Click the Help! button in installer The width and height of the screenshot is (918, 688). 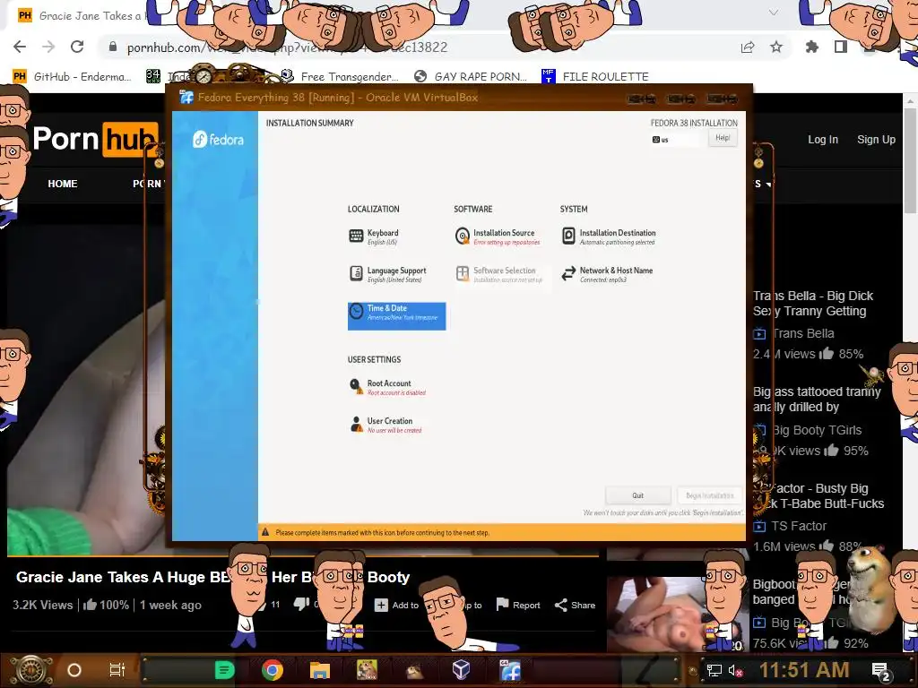click(723, 138)
